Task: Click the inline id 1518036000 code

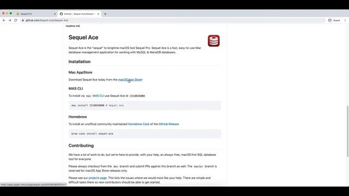Action: click(x=137, y=96)
